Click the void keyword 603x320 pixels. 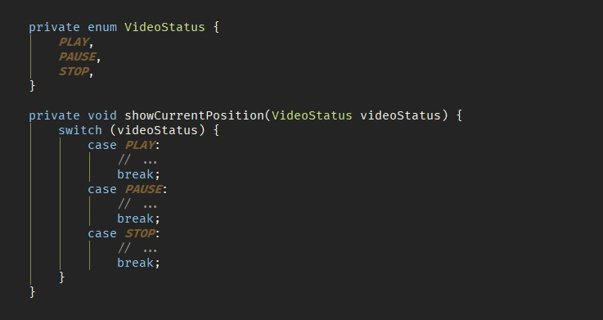(102, 115)
